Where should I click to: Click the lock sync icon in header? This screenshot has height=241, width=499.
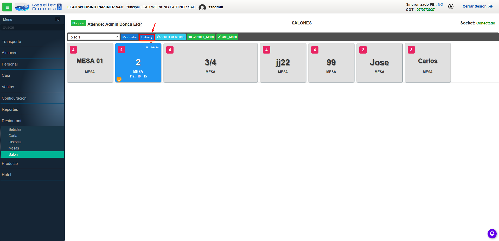pyautogui.click(x=451, y=6)
